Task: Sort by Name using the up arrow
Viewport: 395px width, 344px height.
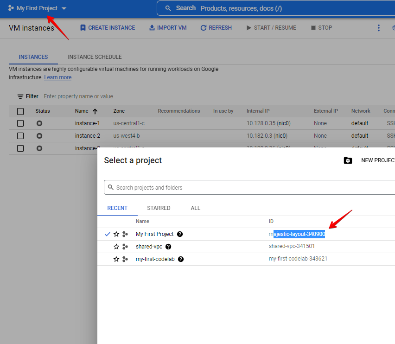Action: 95,111
